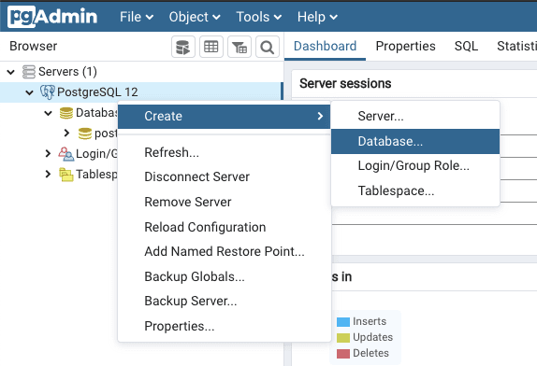Open the File menu dropdown
The width and height of the screenshot is (537, 366).
137,17
